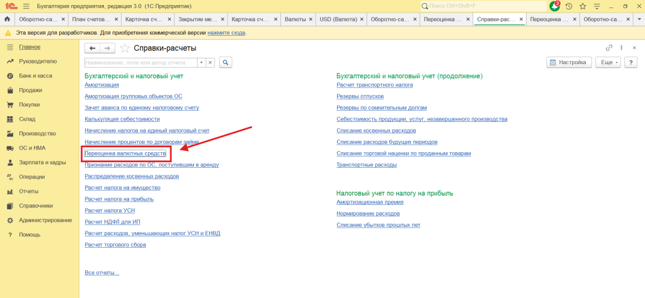Go back with the left arrow

[92, 48]
